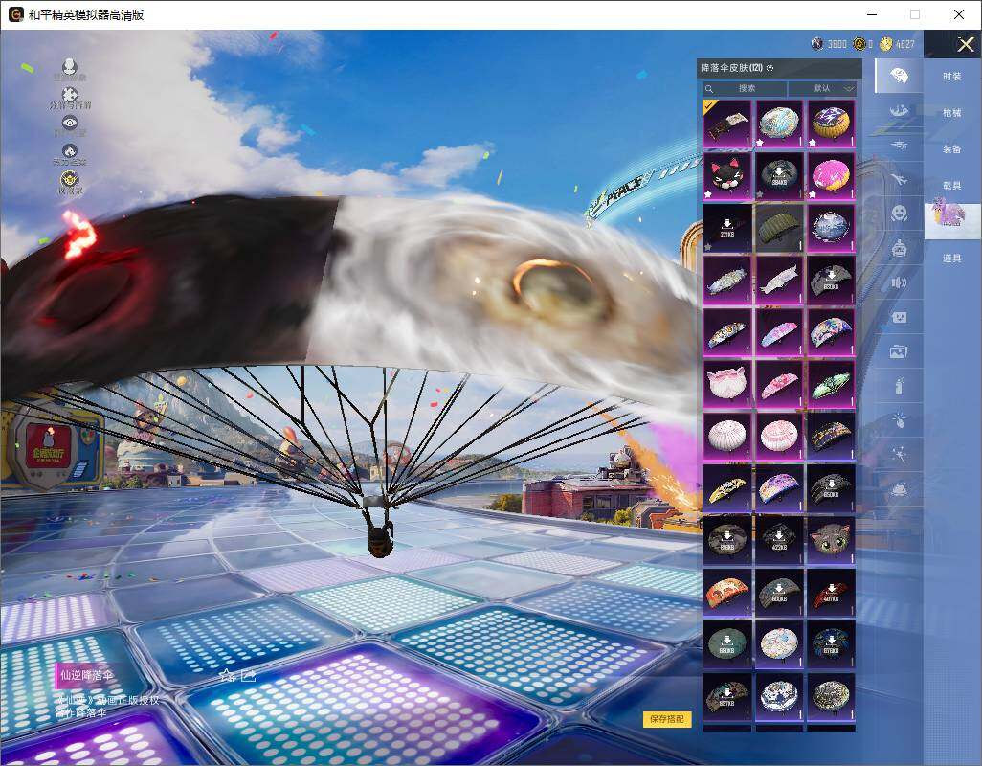Click the yellow 保存搭配 button

666,718
